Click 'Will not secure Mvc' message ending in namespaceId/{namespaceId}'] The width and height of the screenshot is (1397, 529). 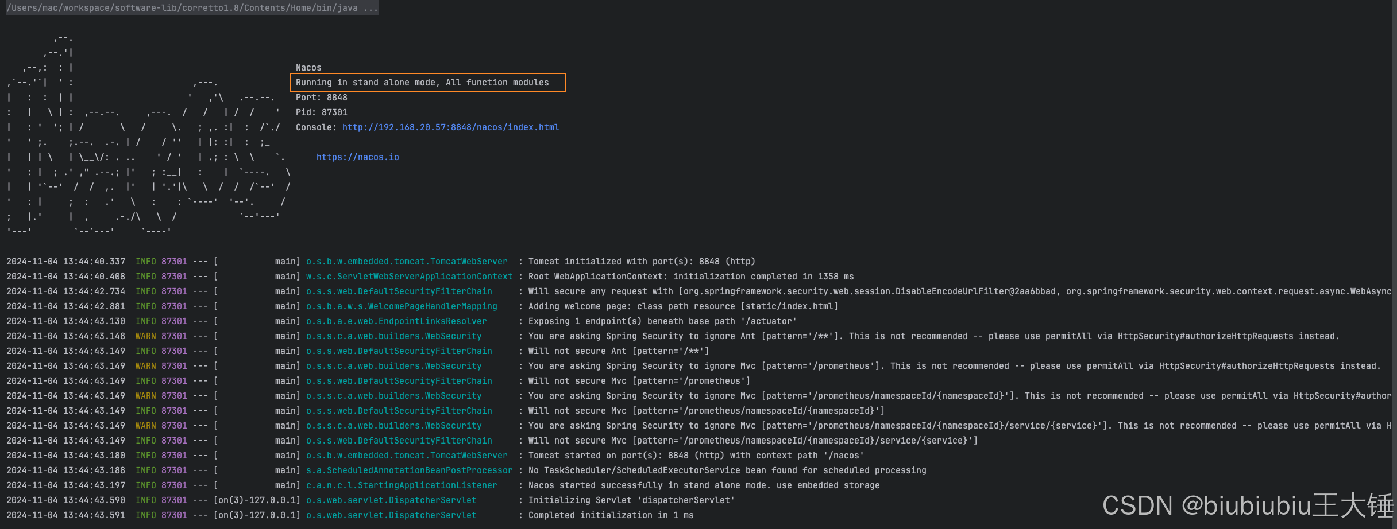707,411
